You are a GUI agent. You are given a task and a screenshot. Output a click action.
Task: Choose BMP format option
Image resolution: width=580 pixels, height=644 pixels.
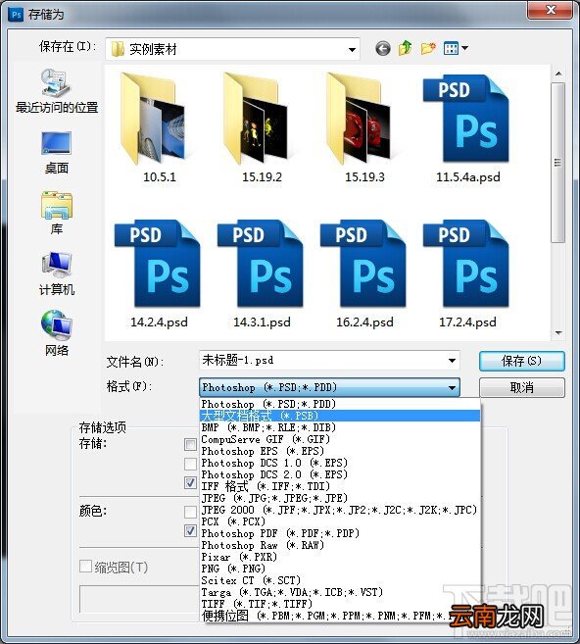340,427
